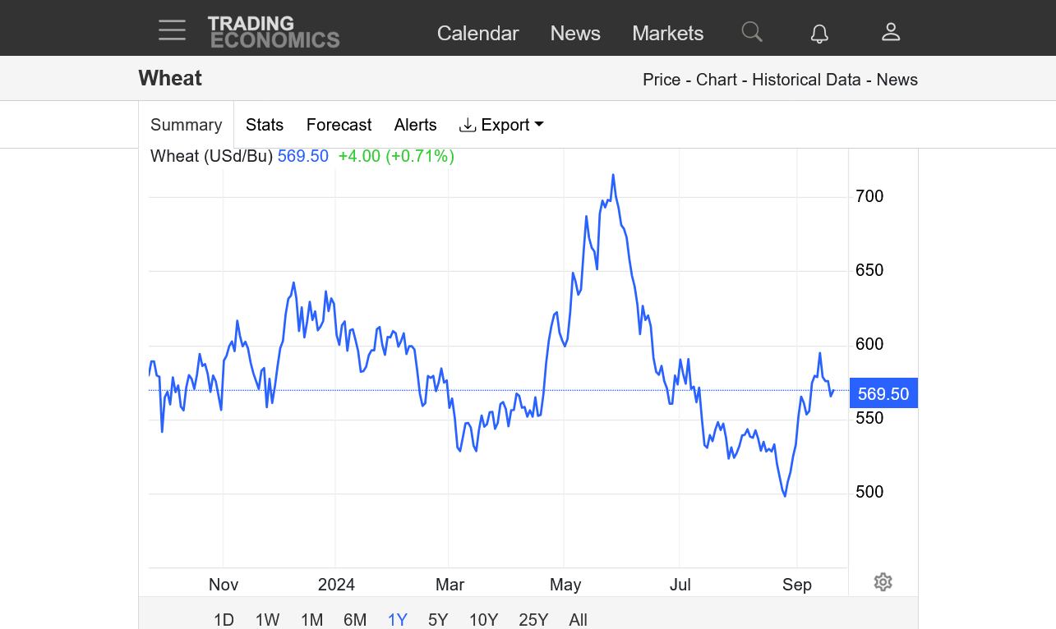Open the hamburger navigation menu
Screen dimensions: 1056x629
[173, 31]
